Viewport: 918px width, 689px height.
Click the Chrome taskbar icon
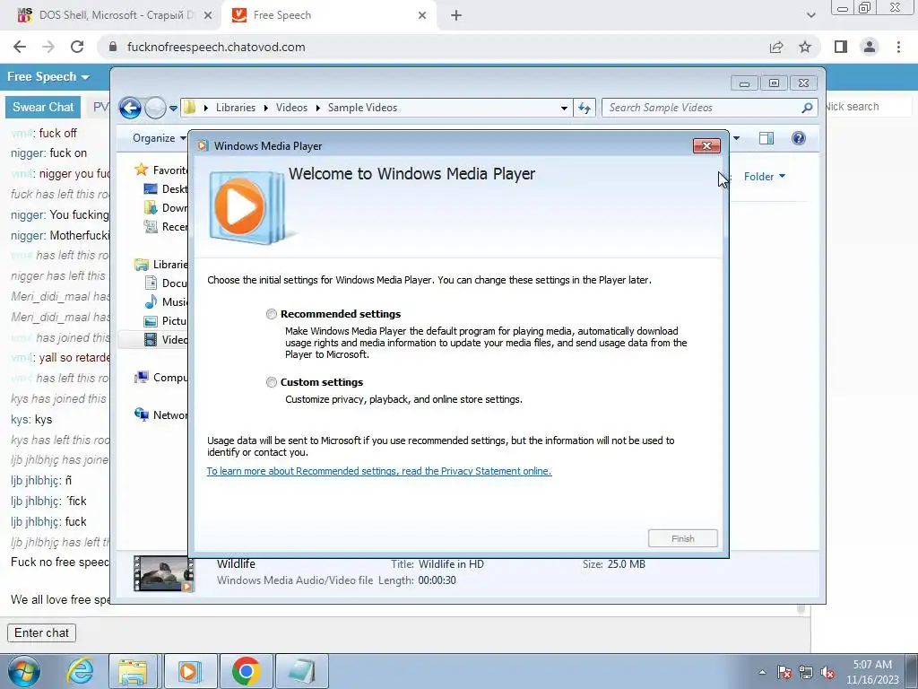click(x=246, y=671)
